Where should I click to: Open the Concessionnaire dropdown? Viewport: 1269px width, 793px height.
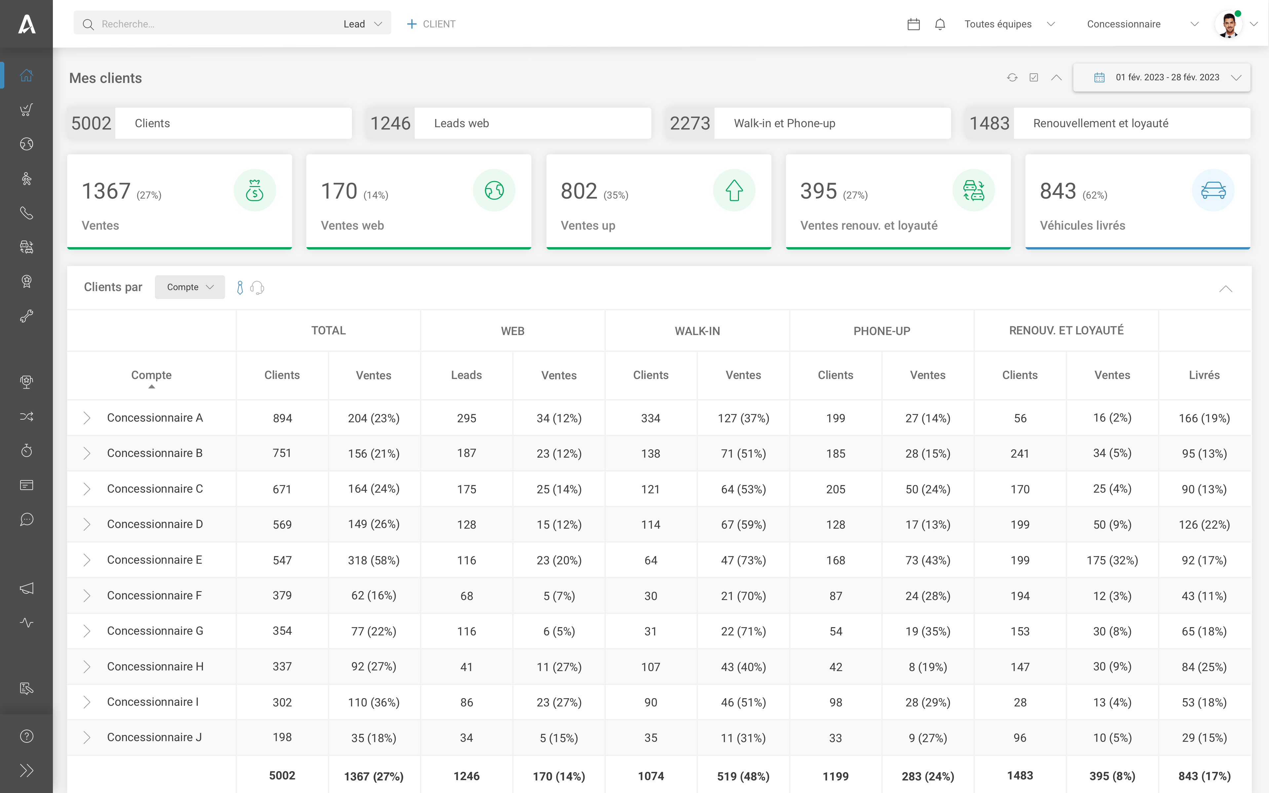click(1143, 24)
